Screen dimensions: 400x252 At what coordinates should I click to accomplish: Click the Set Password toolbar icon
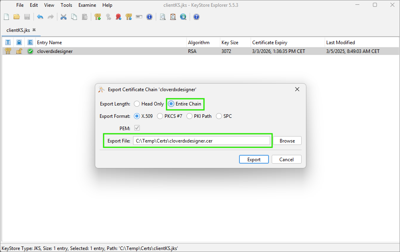pyautogui.click(x=139, y=17)
